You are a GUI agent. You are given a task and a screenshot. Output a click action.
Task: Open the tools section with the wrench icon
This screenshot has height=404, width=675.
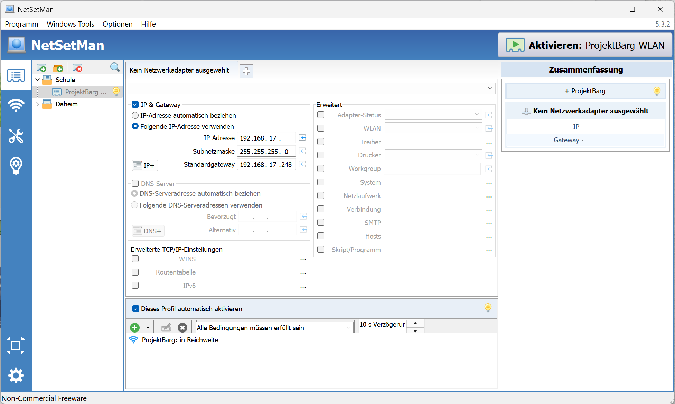pyautogui.click(x=16, y=136)
